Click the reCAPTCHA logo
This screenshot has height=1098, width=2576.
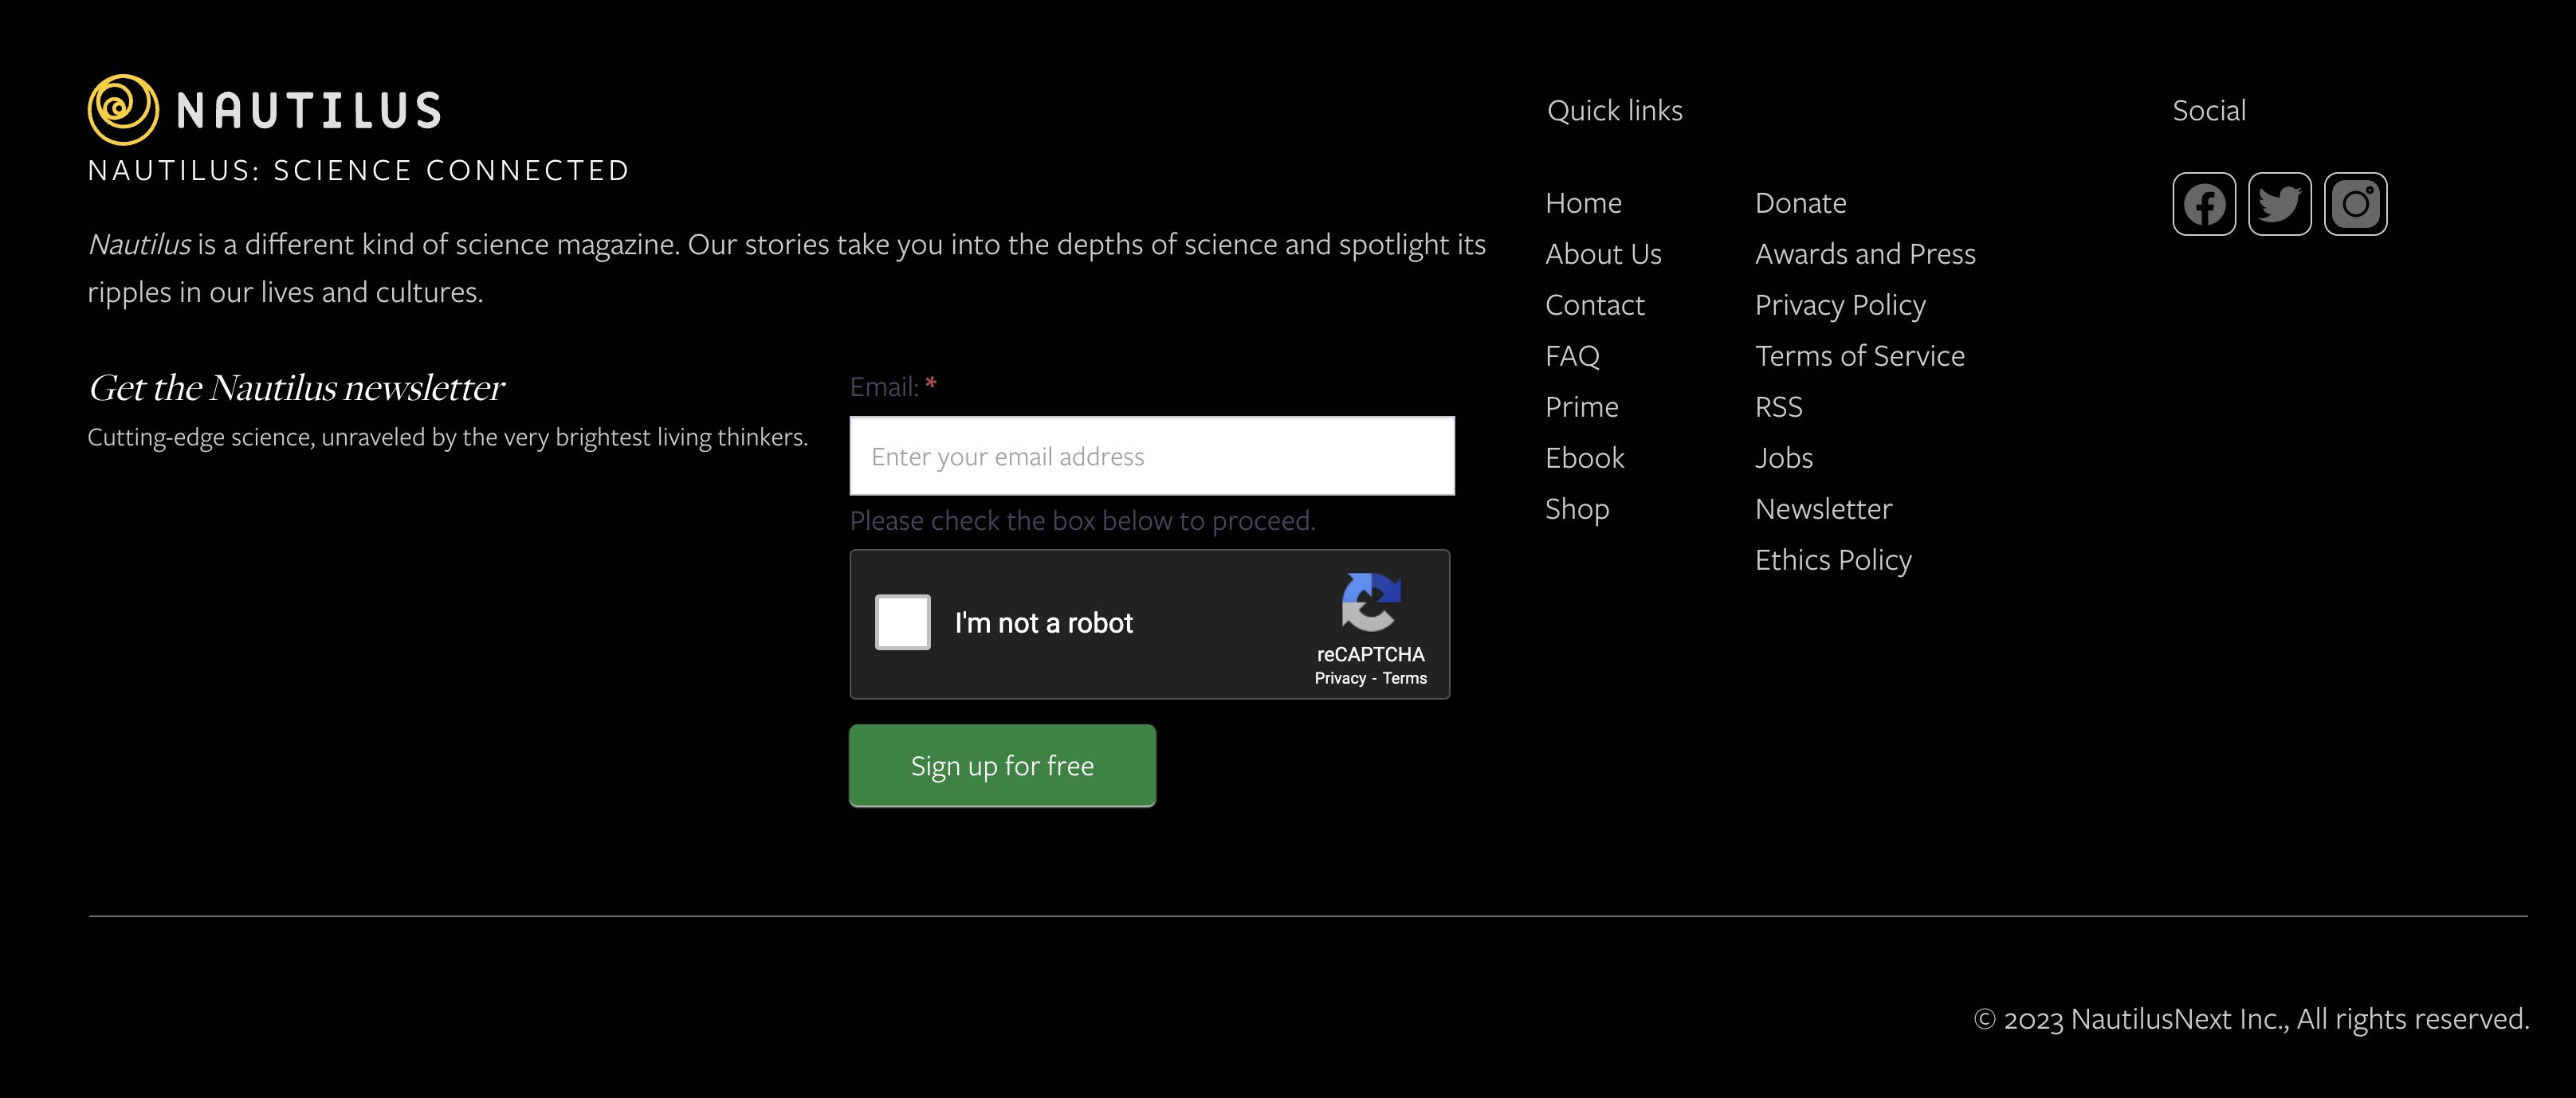[1371, 602]
